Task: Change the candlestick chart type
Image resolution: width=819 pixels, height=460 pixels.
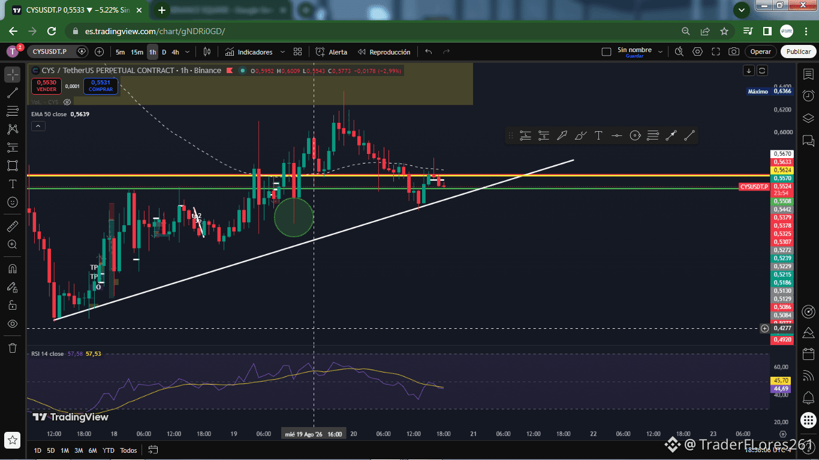Action: click(207, 52)
